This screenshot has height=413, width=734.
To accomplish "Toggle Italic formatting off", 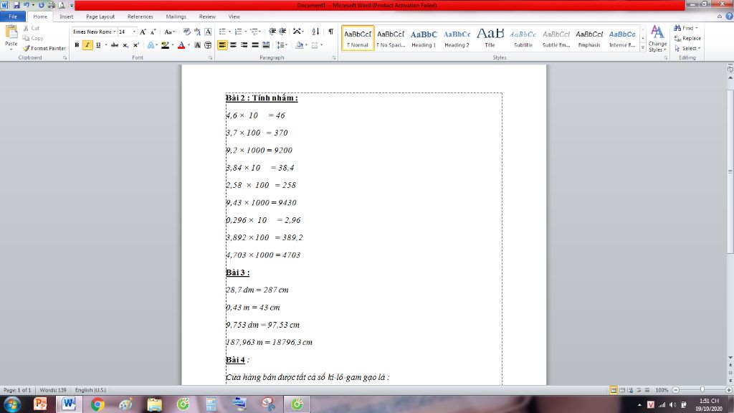I will pyautogui.click(x=87, y=45).
